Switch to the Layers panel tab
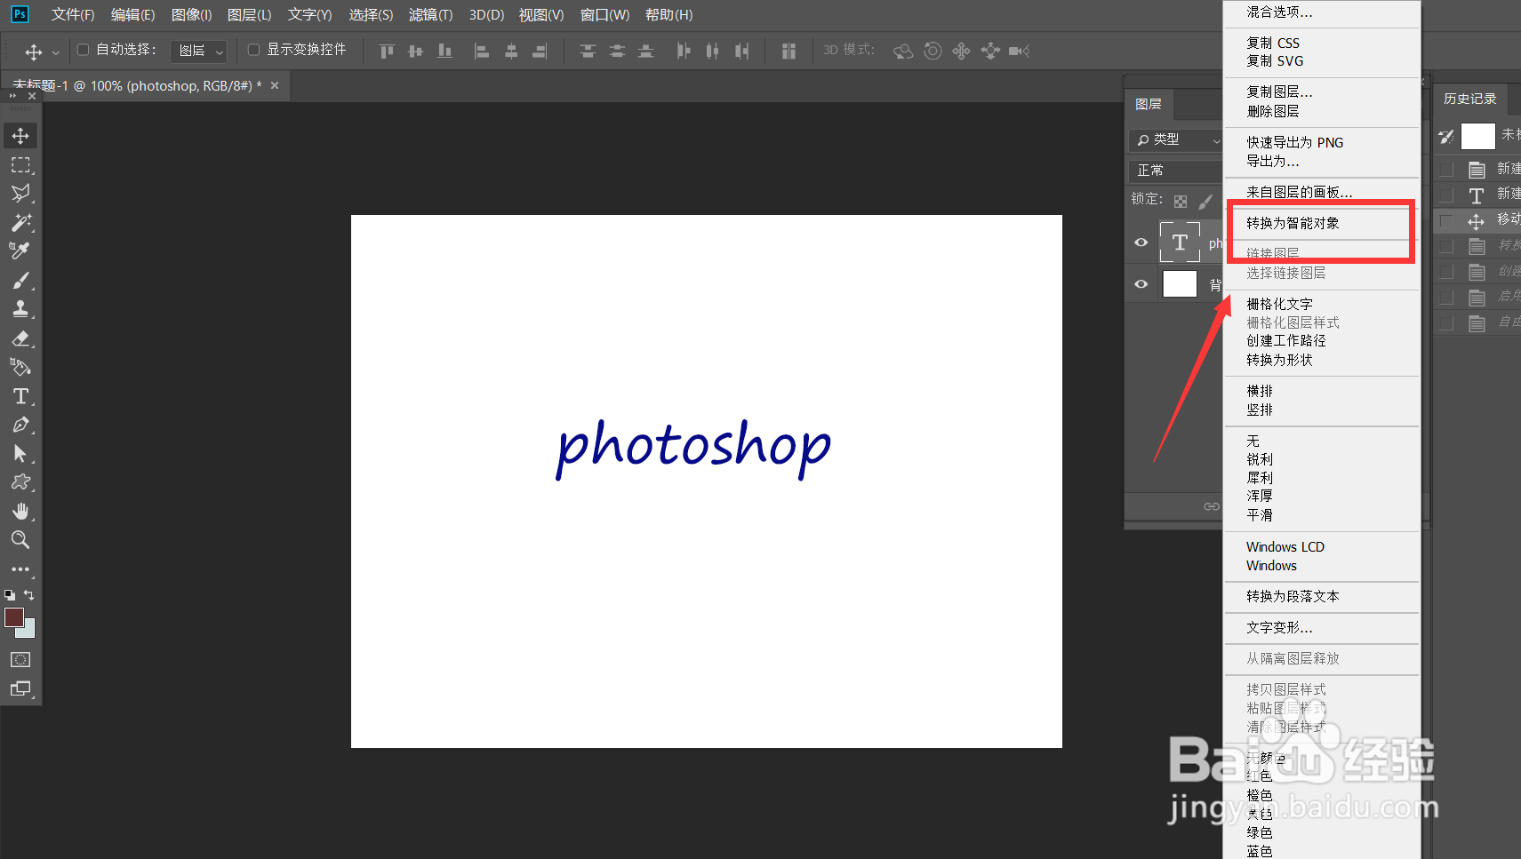This screenshot has width=1521, height=859. coord(1149,104)
